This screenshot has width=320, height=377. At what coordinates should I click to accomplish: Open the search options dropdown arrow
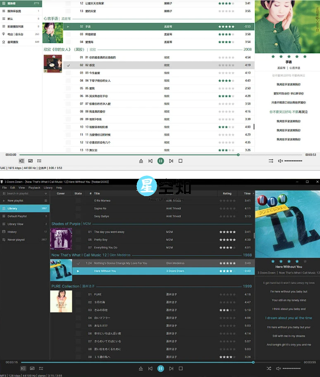[x=46, y=194]
